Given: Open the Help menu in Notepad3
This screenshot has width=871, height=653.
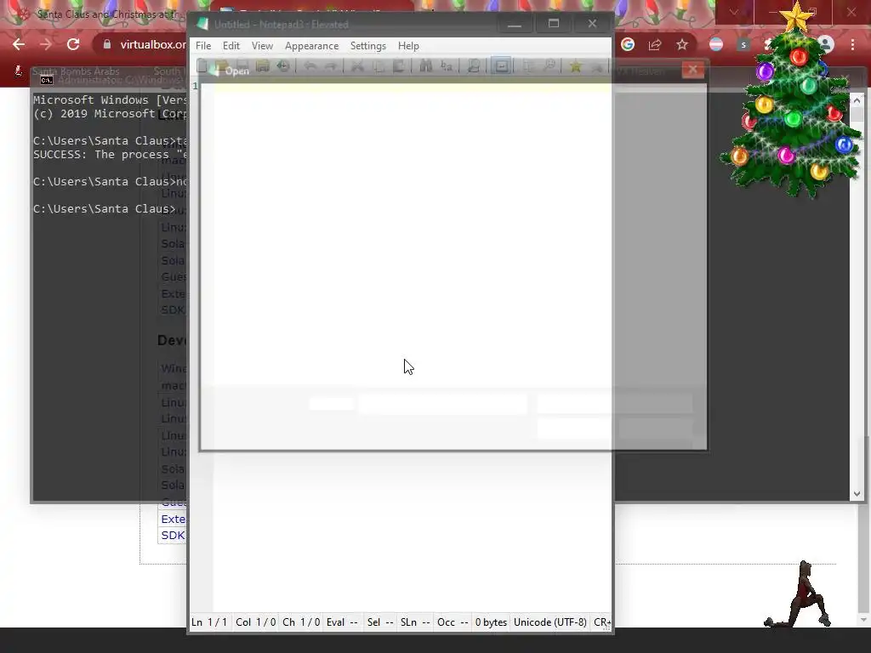Looking at the screenshot, I should pyautogui.click(x=408, y=46).
